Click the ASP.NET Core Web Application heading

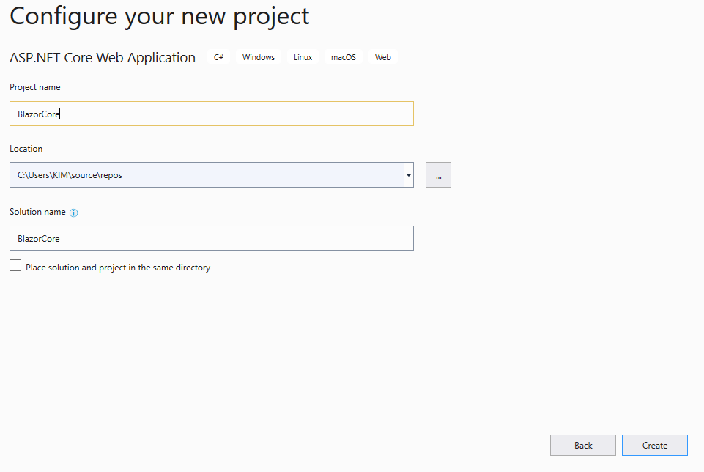(103, 57)
